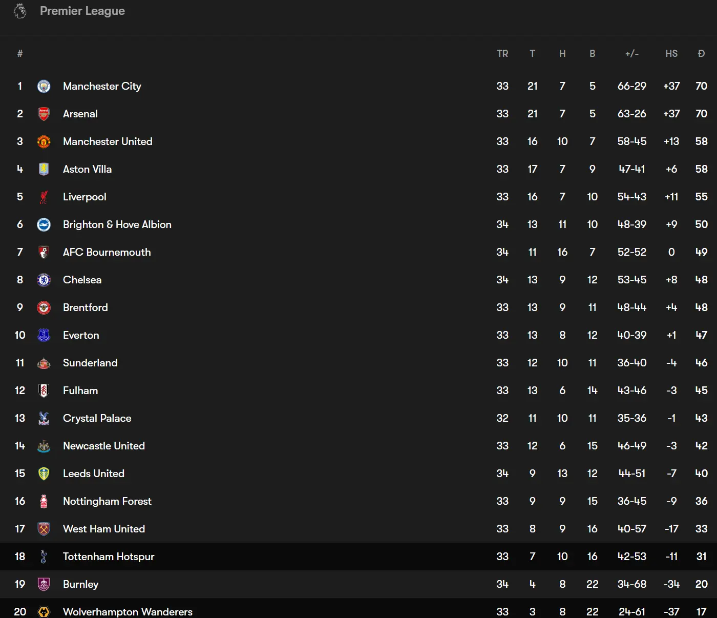Click the Chelsea club crest

(44, 280)
